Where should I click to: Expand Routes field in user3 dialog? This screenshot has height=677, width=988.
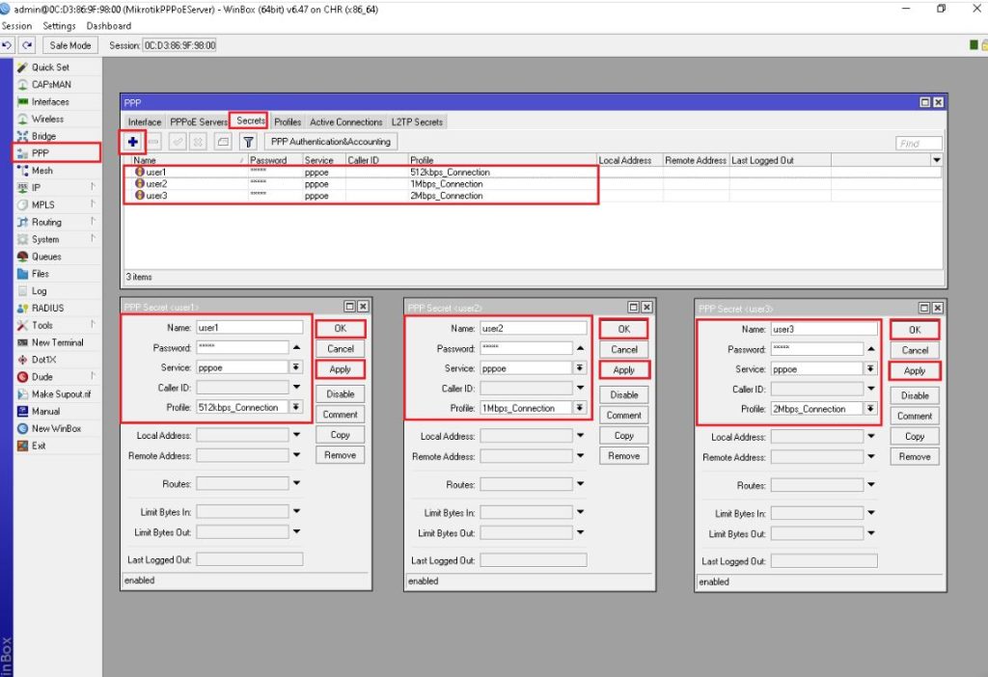click(871, 485)
